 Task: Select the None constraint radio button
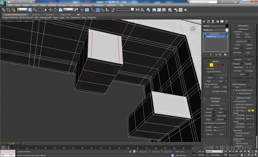[234, 34]
